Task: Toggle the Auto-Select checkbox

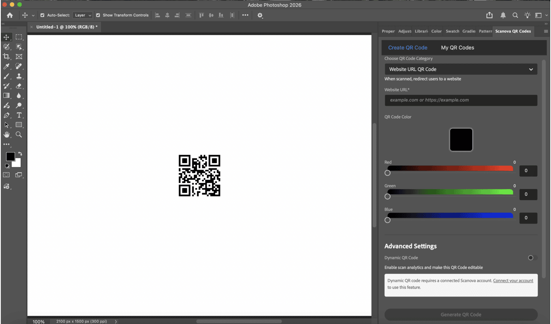Action: (42, 15)
